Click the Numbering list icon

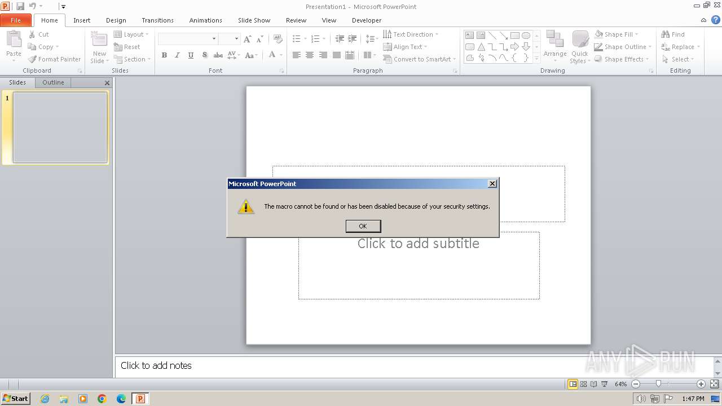click(x=315, y=39)
